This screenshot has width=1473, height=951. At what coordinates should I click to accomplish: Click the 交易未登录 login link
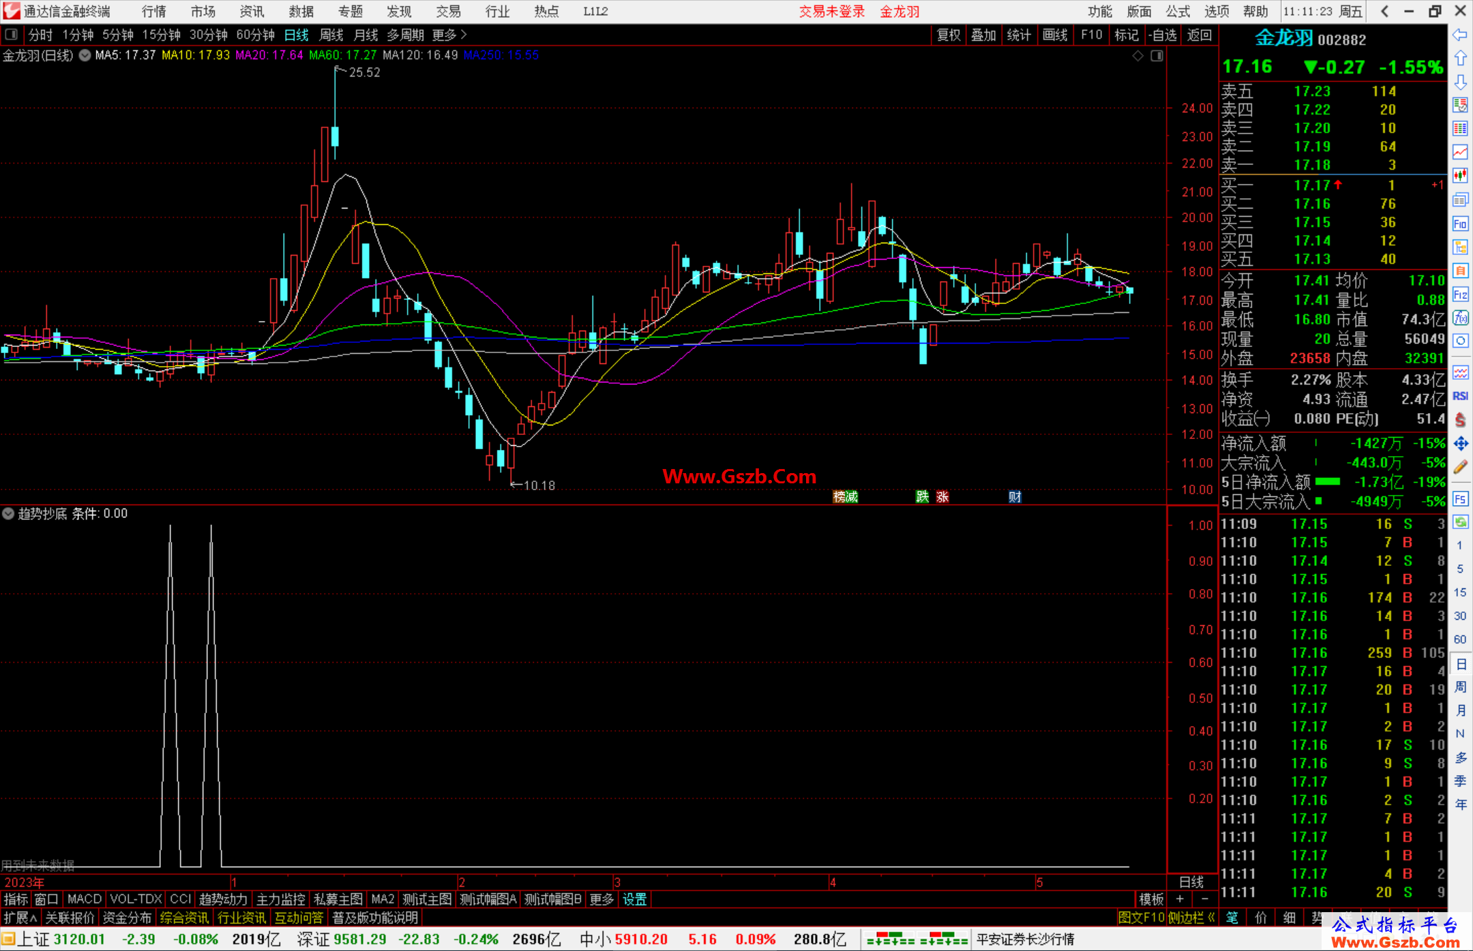832,12
